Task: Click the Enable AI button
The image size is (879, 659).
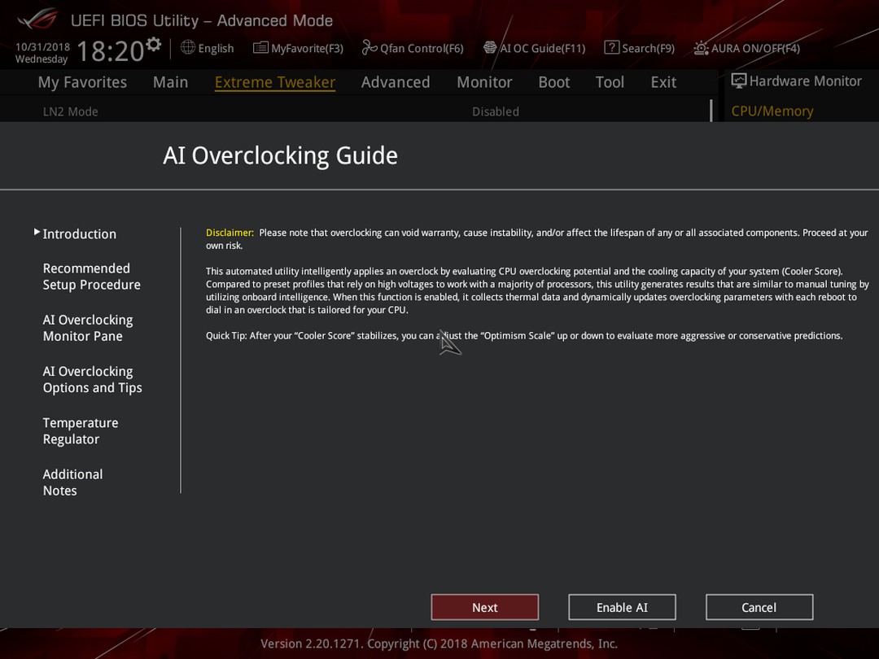Action: [623, 608]
